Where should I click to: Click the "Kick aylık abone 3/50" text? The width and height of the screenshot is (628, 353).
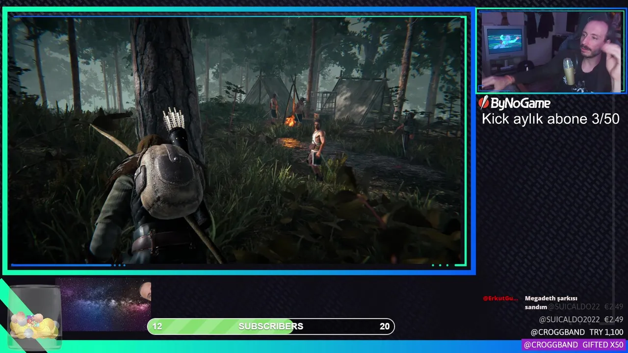coord(550,119)
